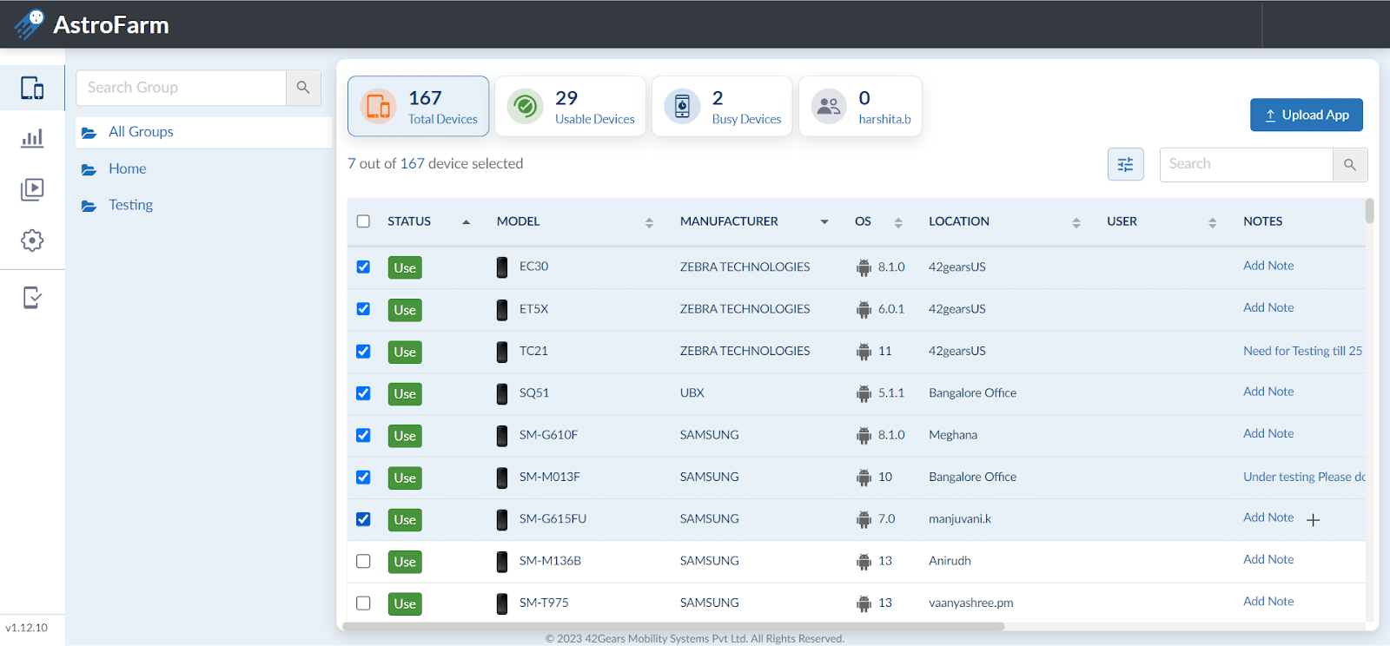Image resolution: width=1390 pixels, height=646 pixels.
Task: Open the checklist document sidebar icon
Action: click(x=32, y=298)
